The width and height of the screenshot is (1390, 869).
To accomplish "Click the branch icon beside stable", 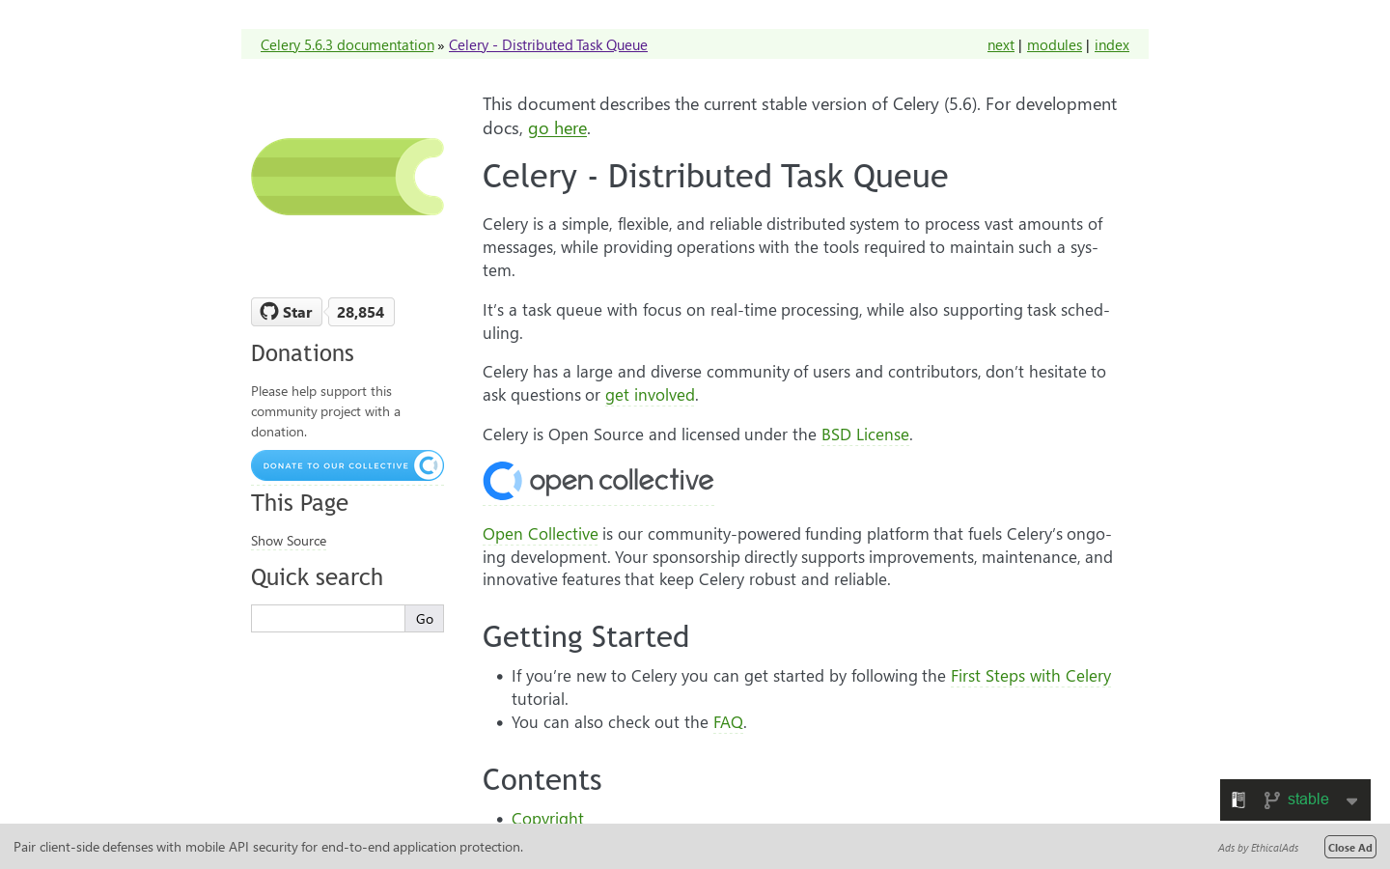I will tap(1271, 799).
